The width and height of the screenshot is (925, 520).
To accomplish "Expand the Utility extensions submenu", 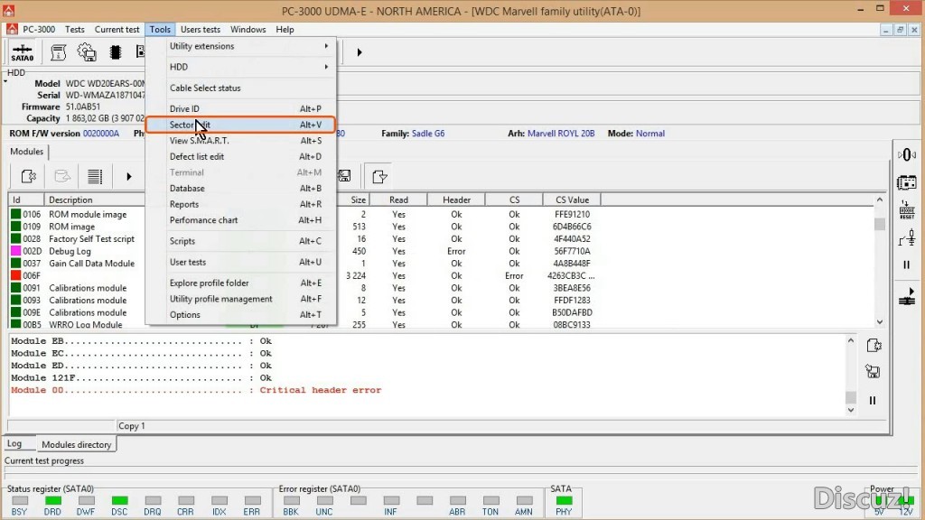I will pos(240,46).
